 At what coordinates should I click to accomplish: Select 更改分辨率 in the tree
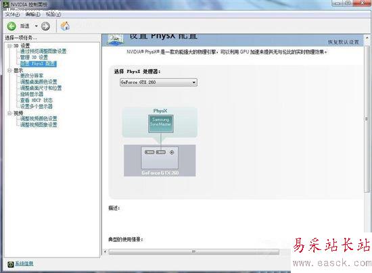32,76
